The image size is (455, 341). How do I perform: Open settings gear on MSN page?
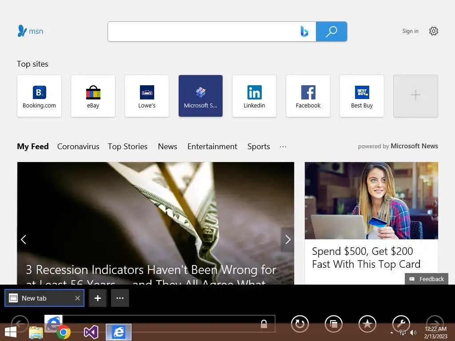coord(434,31)
